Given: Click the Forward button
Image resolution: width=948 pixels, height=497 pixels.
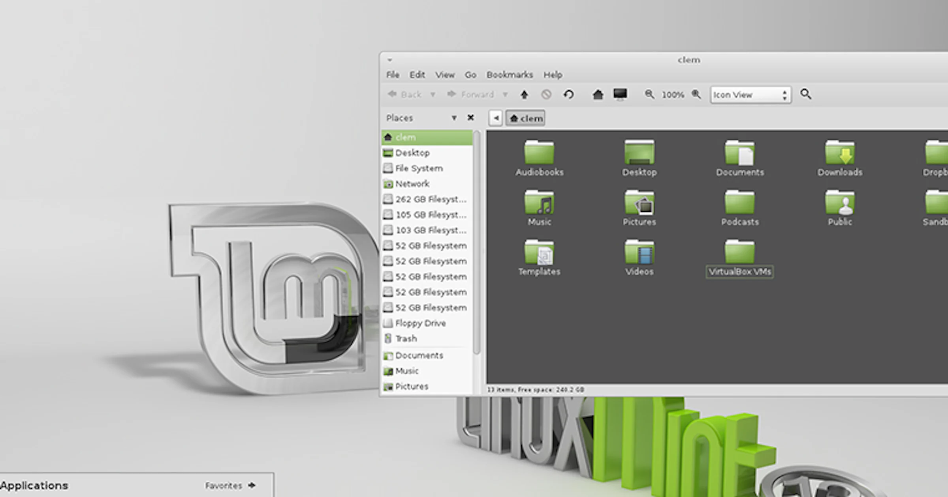Looking at the screenshot, I should click(470, 94).
